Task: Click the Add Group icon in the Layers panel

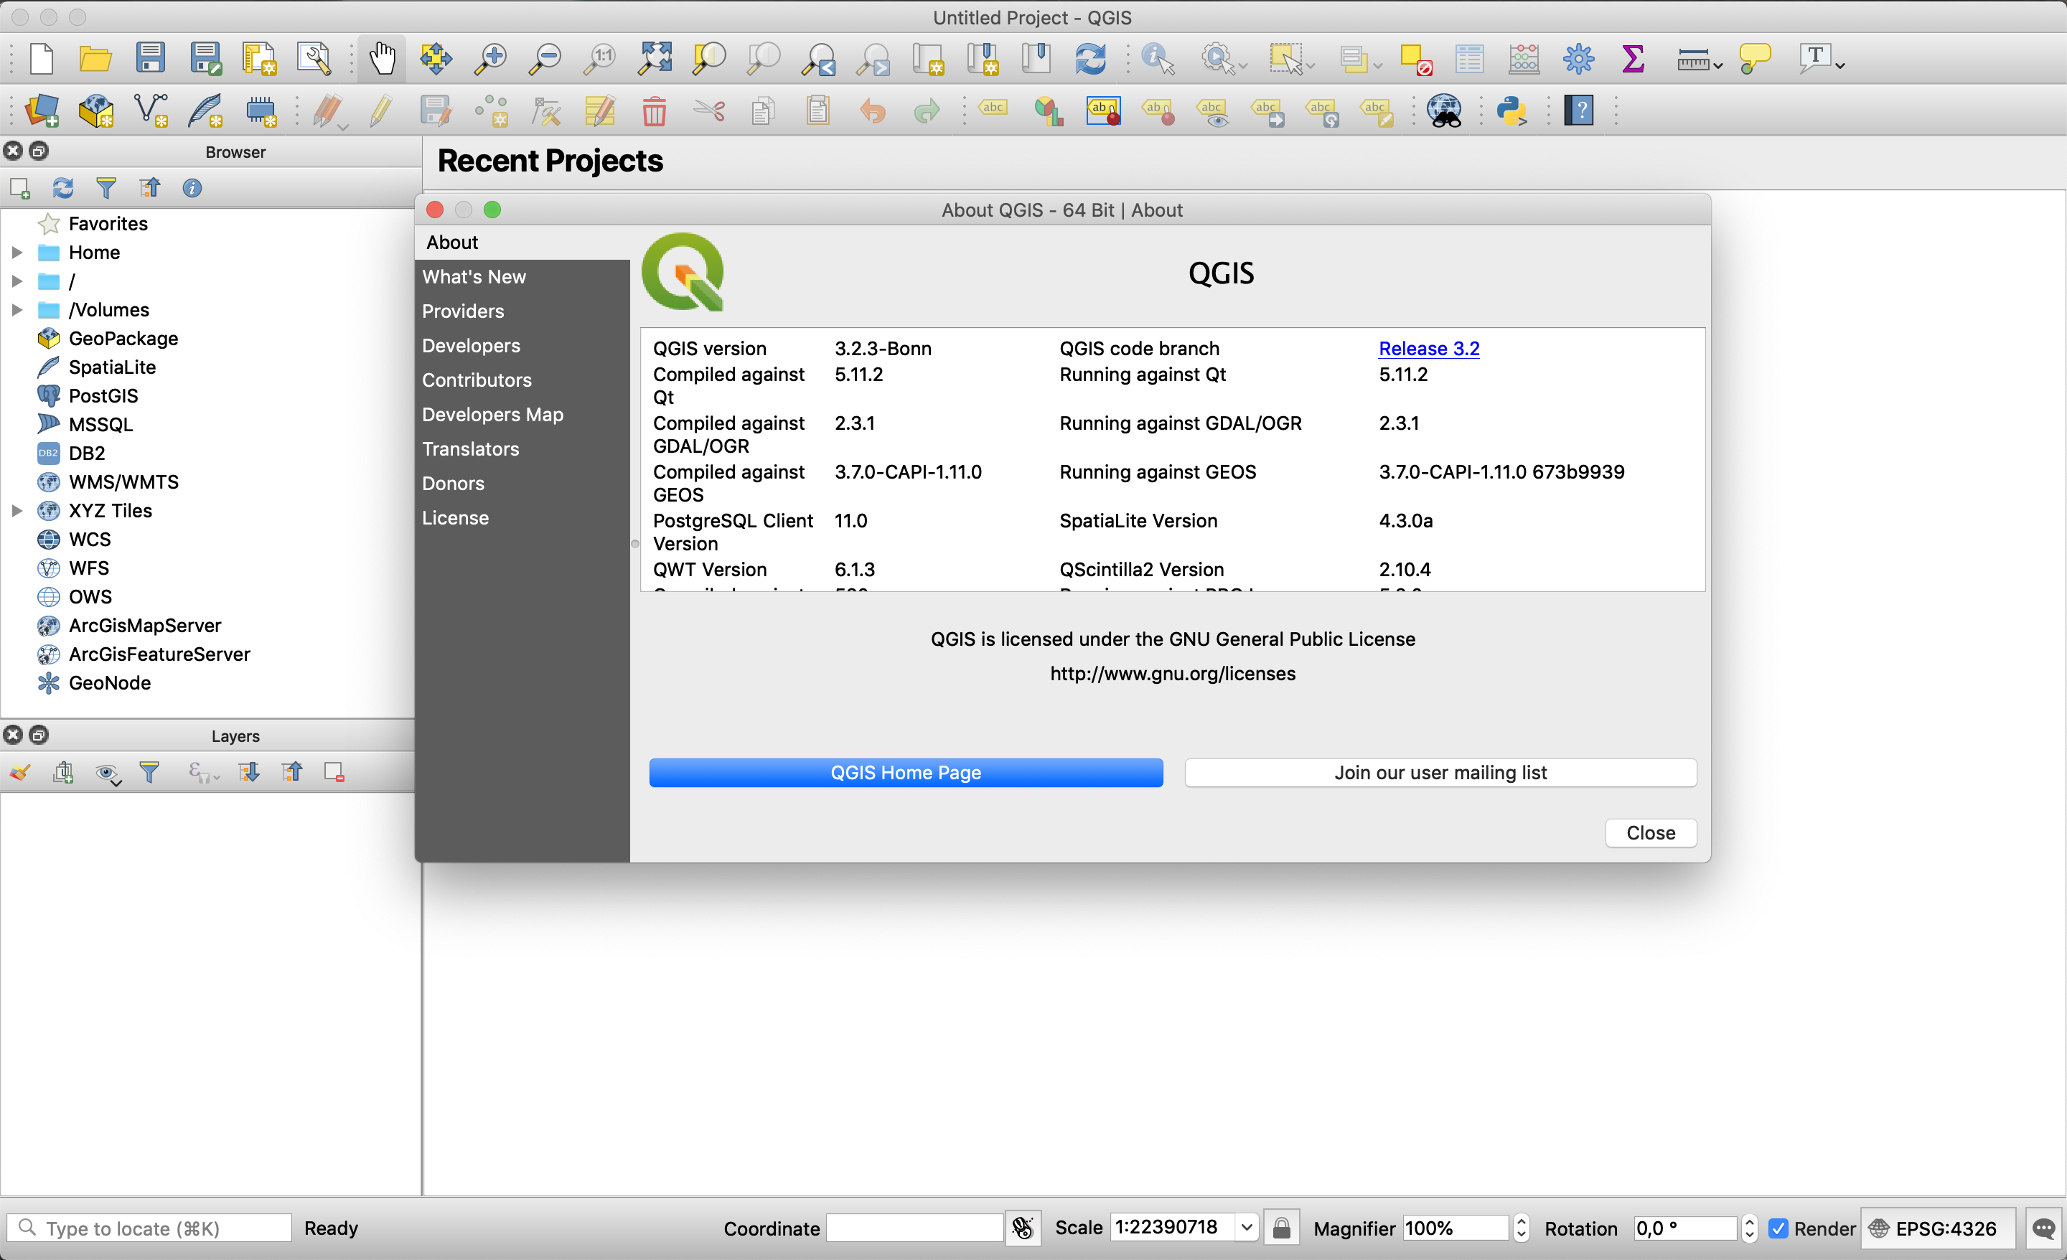Action: pyautogui.click(x=63, y=772)
